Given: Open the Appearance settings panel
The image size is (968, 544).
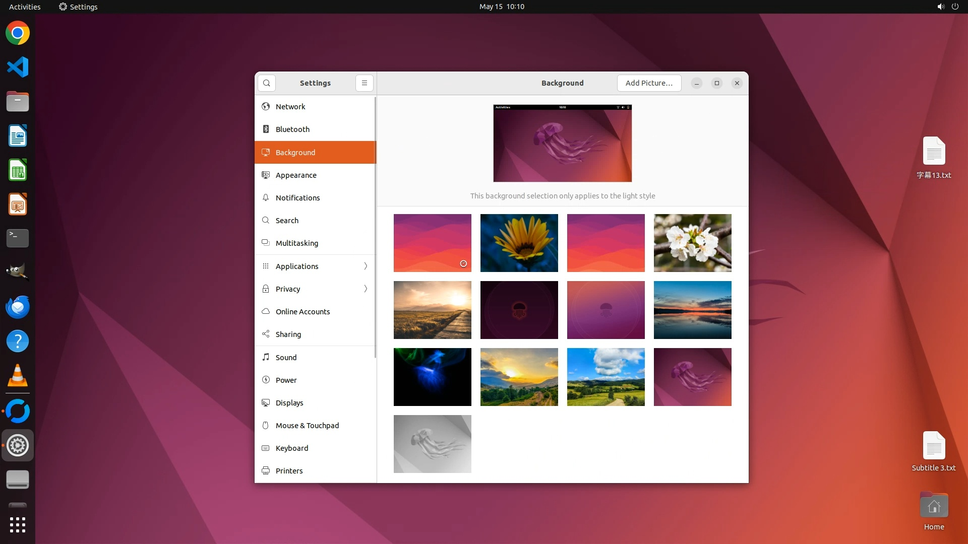Looking at the screenshot, I should pyautogui.click(x=296, y=175).
